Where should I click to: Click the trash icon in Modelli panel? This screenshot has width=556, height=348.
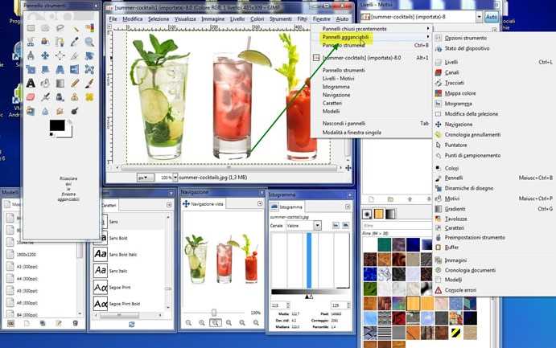click(x=75, y=322)
